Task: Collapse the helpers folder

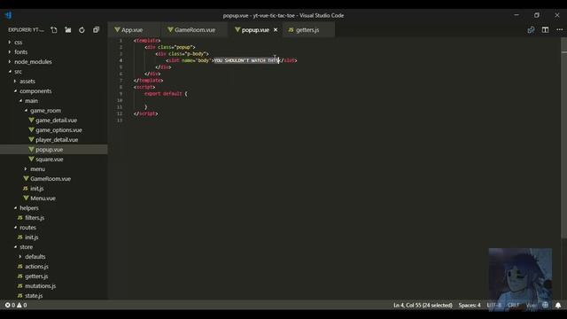Action: 29,208
